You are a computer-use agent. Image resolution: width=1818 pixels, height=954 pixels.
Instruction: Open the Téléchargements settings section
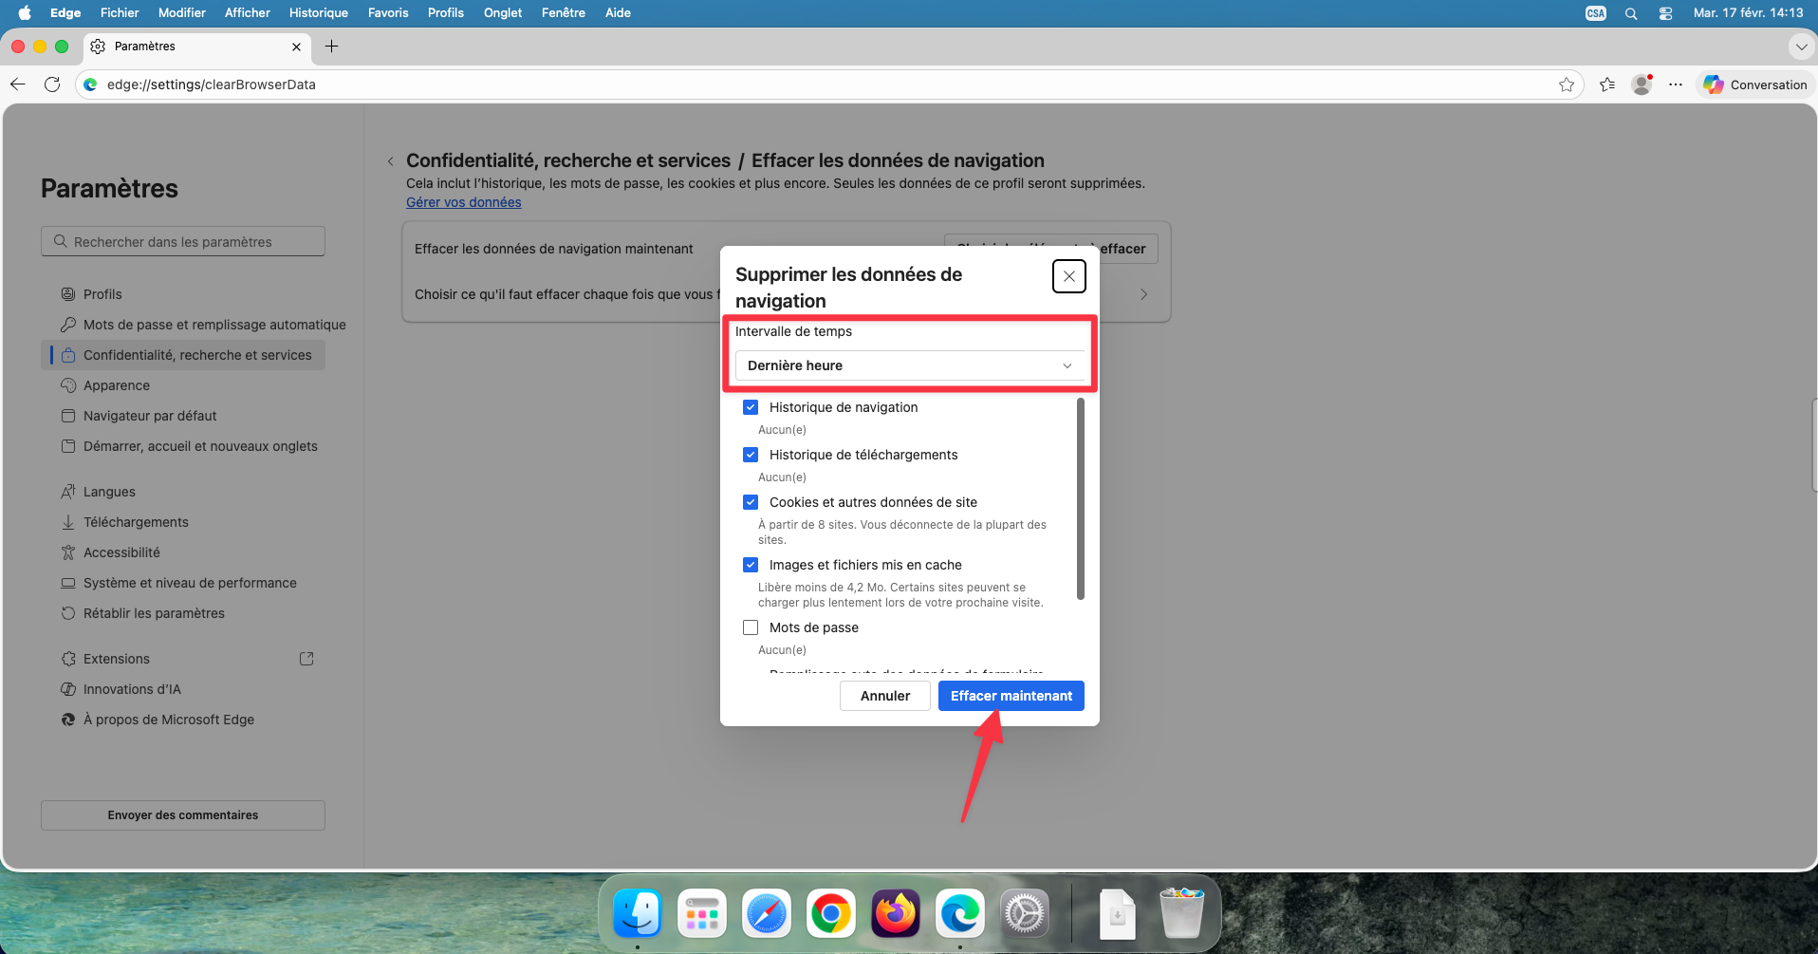pos(183,522)
